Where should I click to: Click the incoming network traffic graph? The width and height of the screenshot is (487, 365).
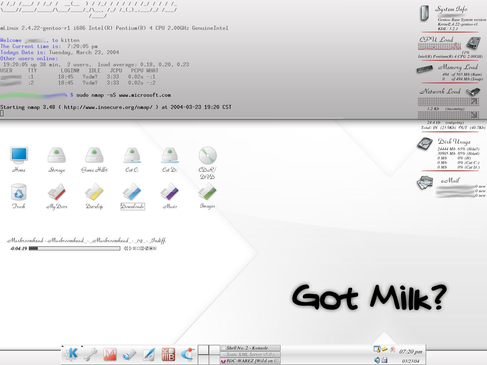click(448, 102)
